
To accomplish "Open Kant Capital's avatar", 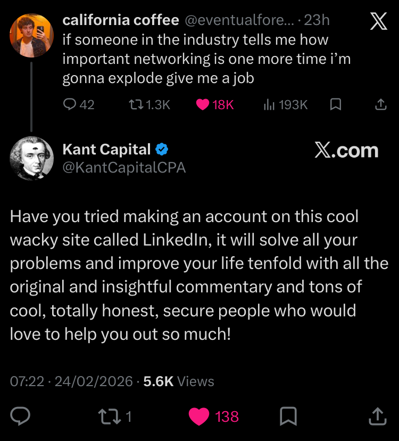I will [x=31, y=158].
